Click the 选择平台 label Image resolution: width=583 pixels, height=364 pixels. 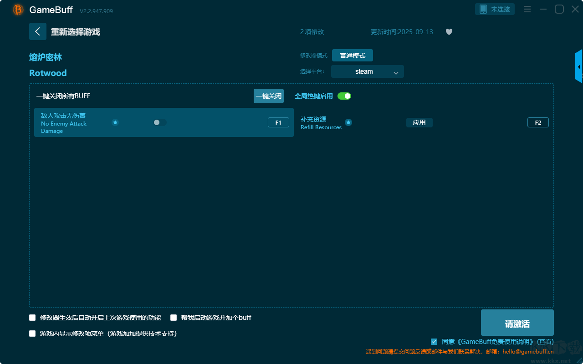(313, 71)
